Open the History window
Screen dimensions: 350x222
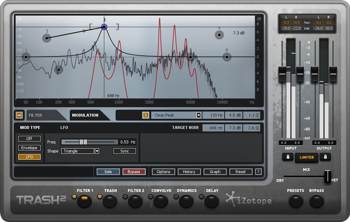pyautogui.click(x=189, y=172)
